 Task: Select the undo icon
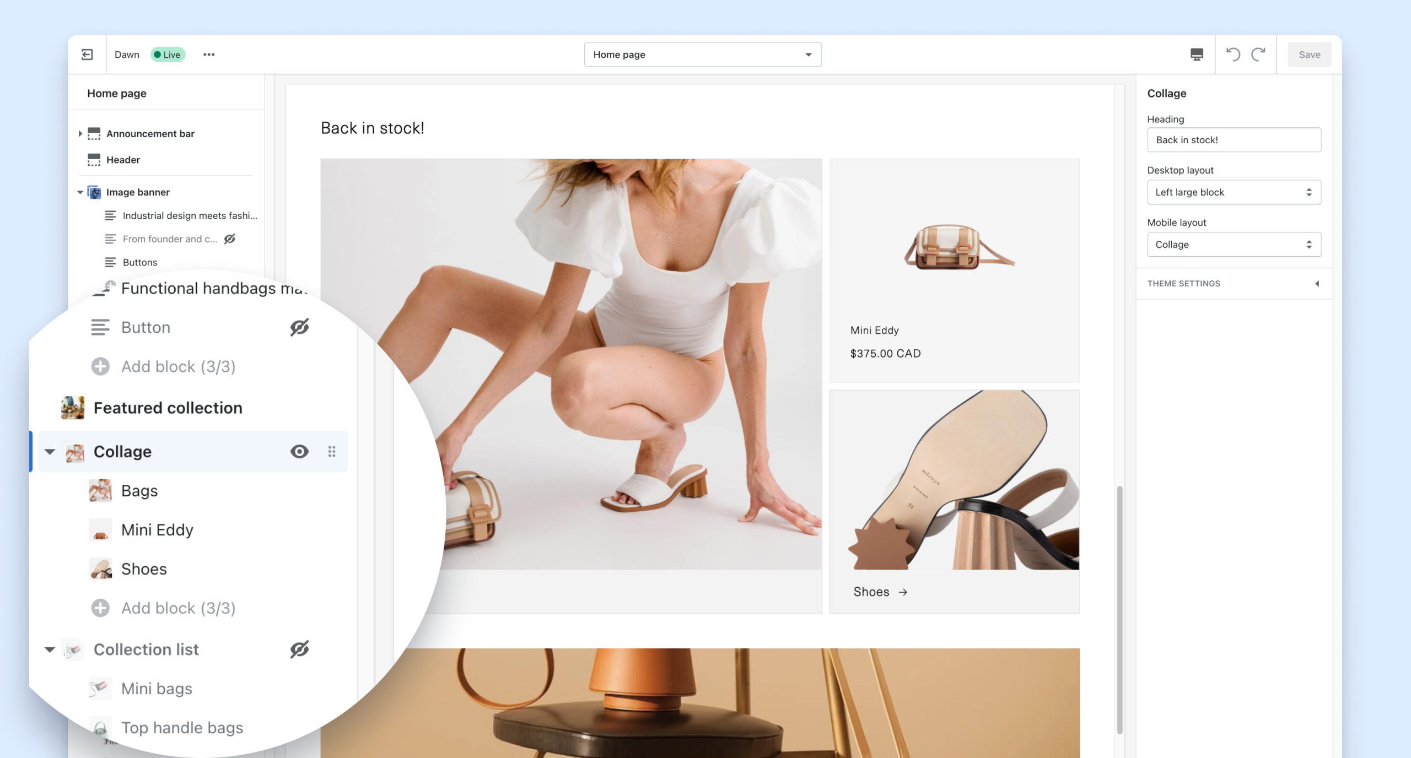[1234, 54]
